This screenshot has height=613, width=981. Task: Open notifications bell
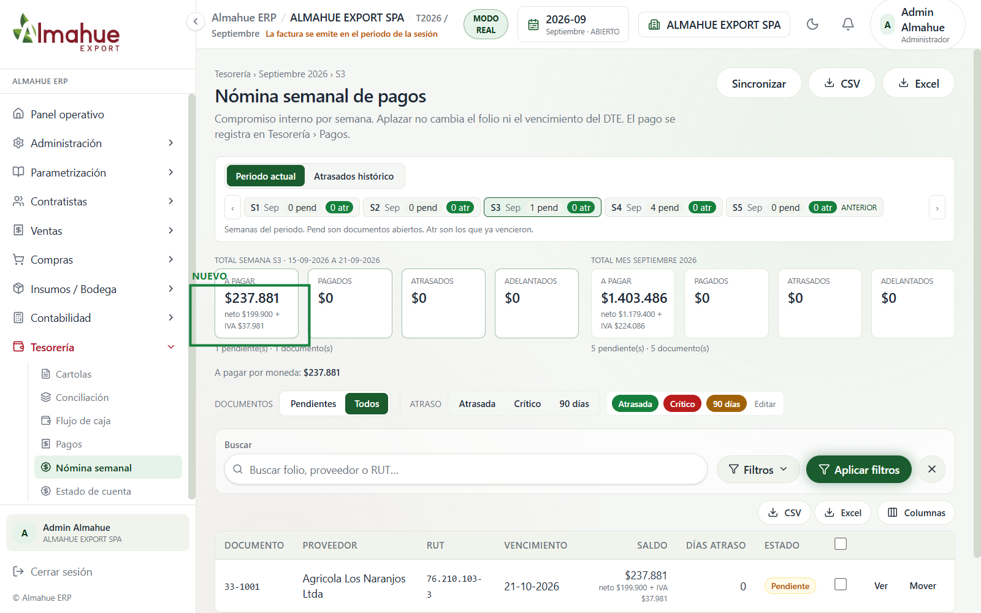848,25
